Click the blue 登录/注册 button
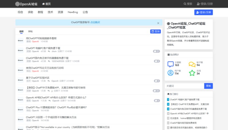Image resolution: width=228 pixels, height=130 pixels. pyautogui.click(x=203, y=12)
